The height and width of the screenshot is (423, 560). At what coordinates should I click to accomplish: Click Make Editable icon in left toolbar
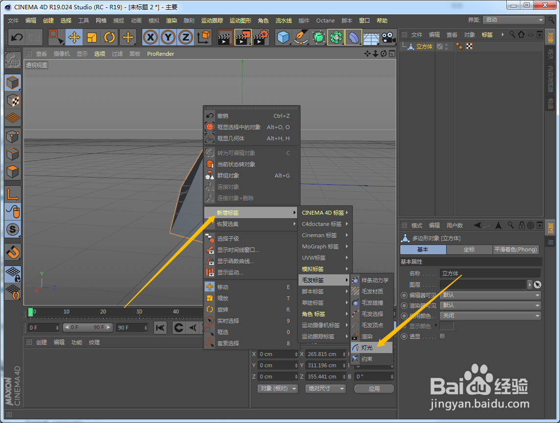(x=13, y=60)
